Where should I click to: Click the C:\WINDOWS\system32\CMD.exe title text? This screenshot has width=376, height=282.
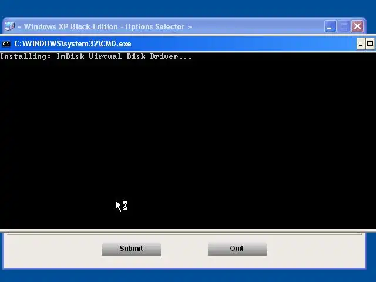coord(73,44)
